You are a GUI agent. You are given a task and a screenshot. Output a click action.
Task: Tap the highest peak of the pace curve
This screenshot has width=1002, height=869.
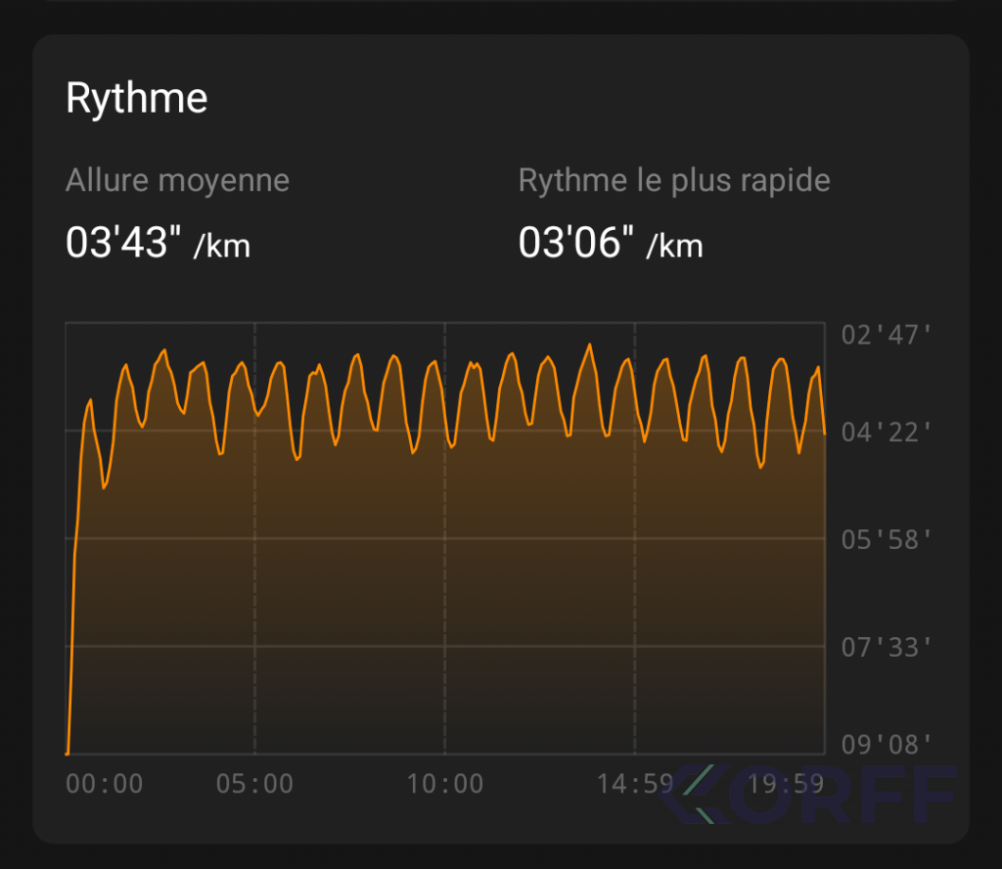tap(589, 345)
